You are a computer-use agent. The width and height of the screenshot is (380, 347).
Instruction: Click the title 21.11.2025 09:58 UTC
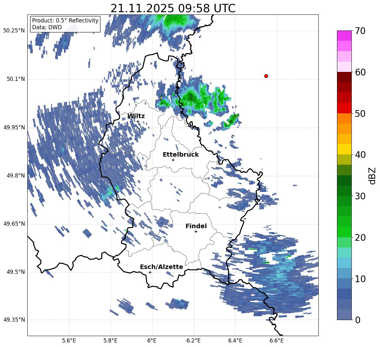[173, 8]
